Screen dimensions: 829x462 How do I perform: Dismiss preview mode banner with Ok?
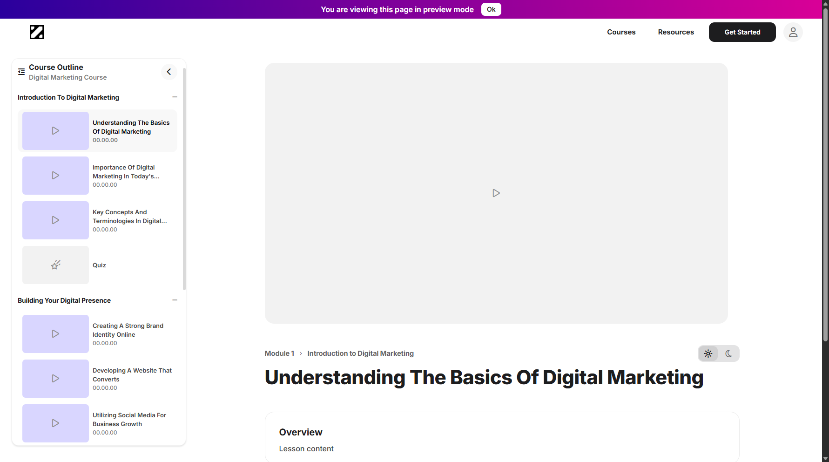(x=491, y=9)
